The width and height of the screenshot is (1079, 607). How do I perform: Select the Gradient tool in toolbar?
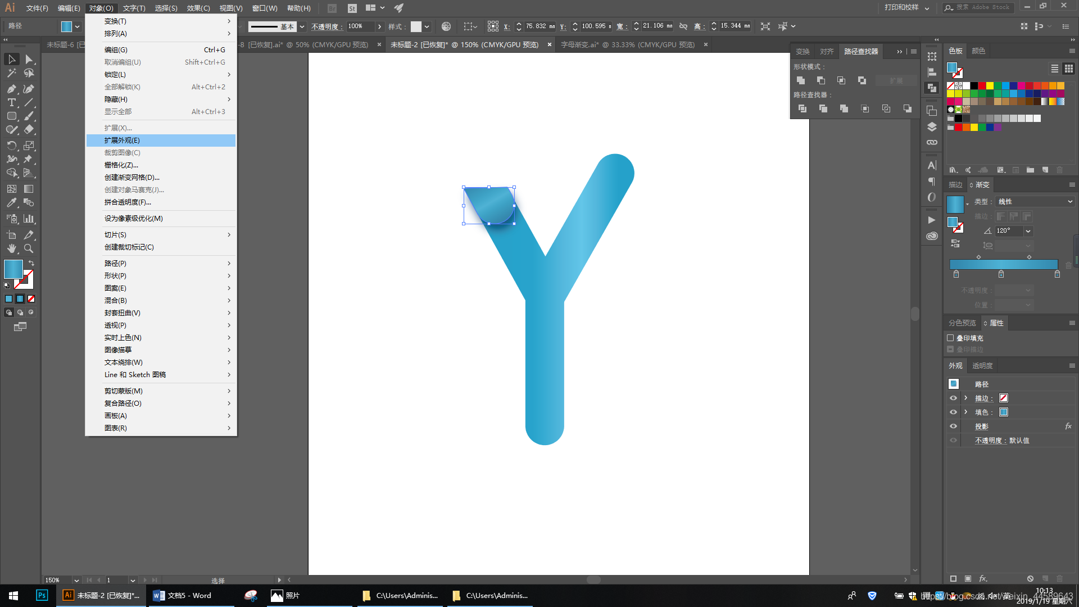pos(29,189)
